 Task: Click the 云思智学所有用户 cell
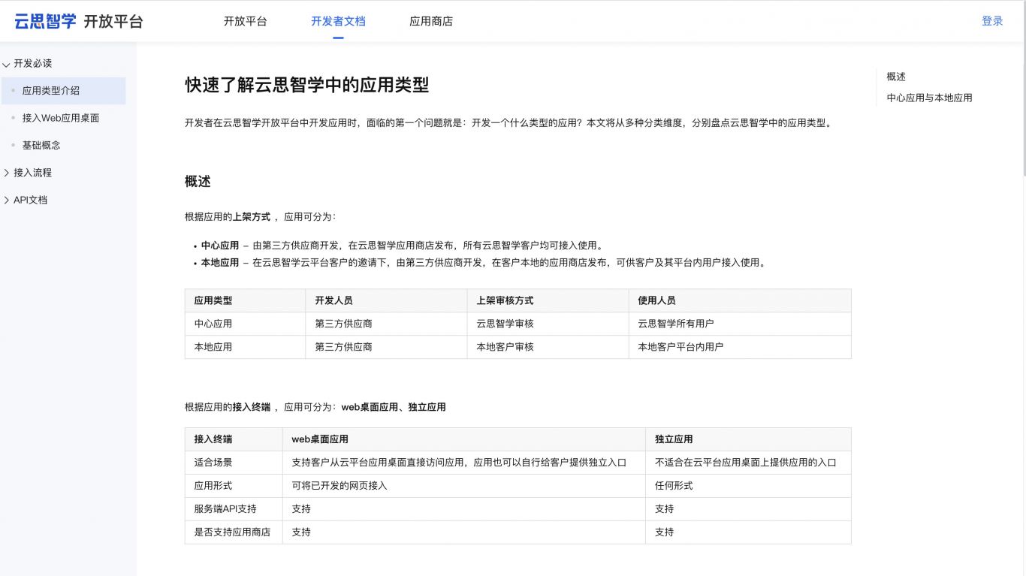[x=740, y=324]
